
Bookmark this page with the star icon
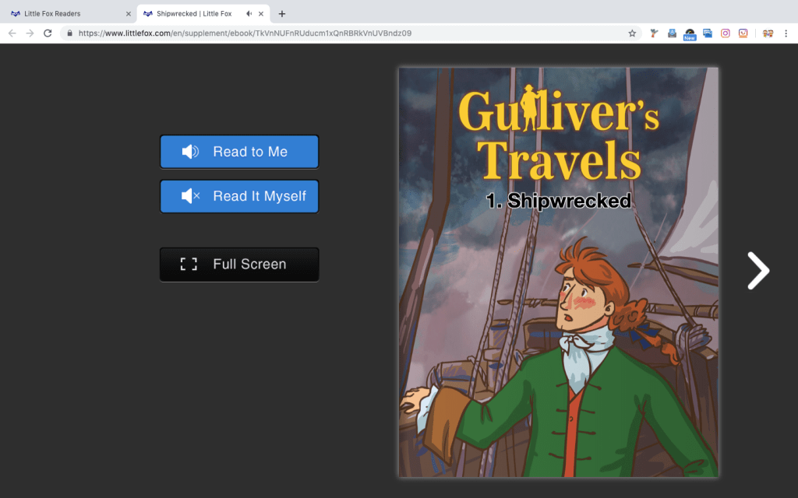(632, 33)
